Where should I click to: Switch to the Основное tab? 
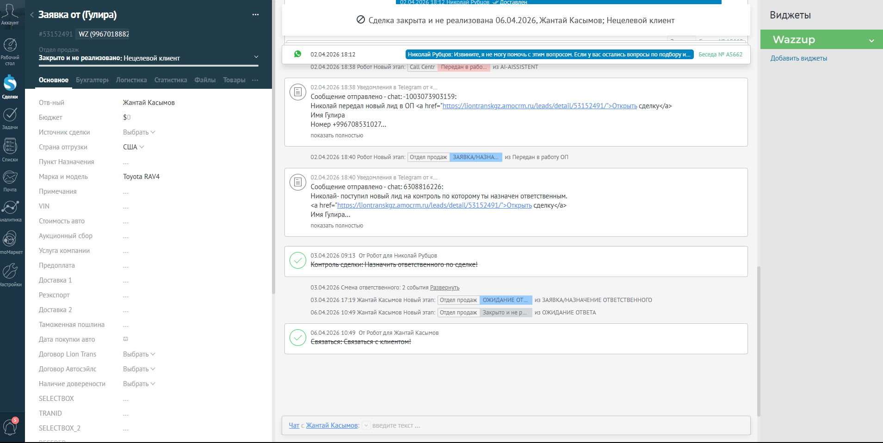(54, 80)
